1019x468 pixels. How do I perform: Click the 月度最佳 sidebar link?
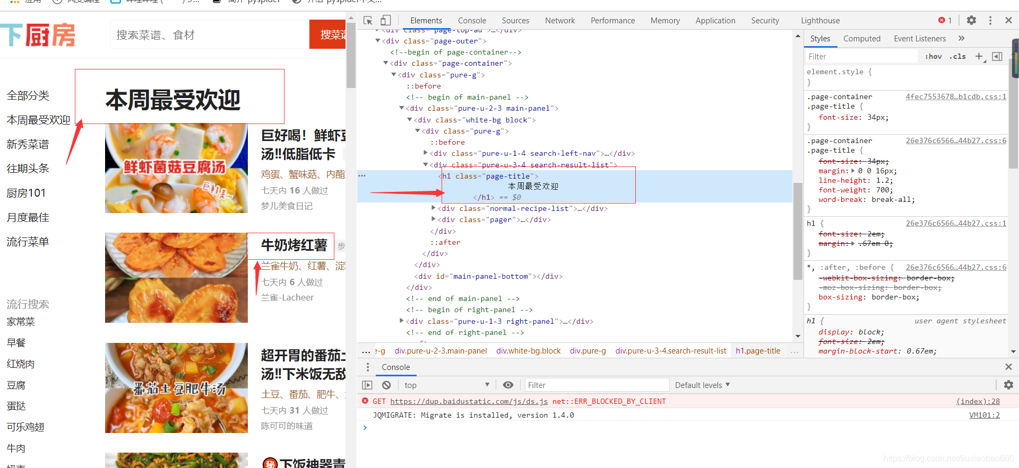(x=28, y=217)
